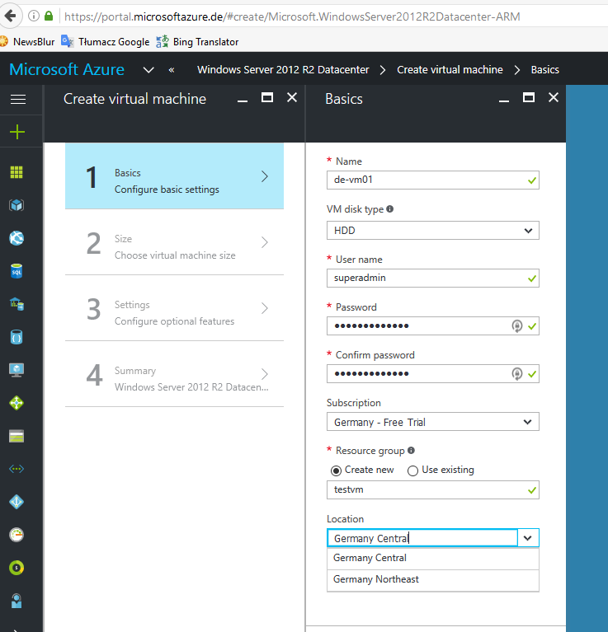
Task: Open Load balancers green diamond icon
Action: point(16,403)
